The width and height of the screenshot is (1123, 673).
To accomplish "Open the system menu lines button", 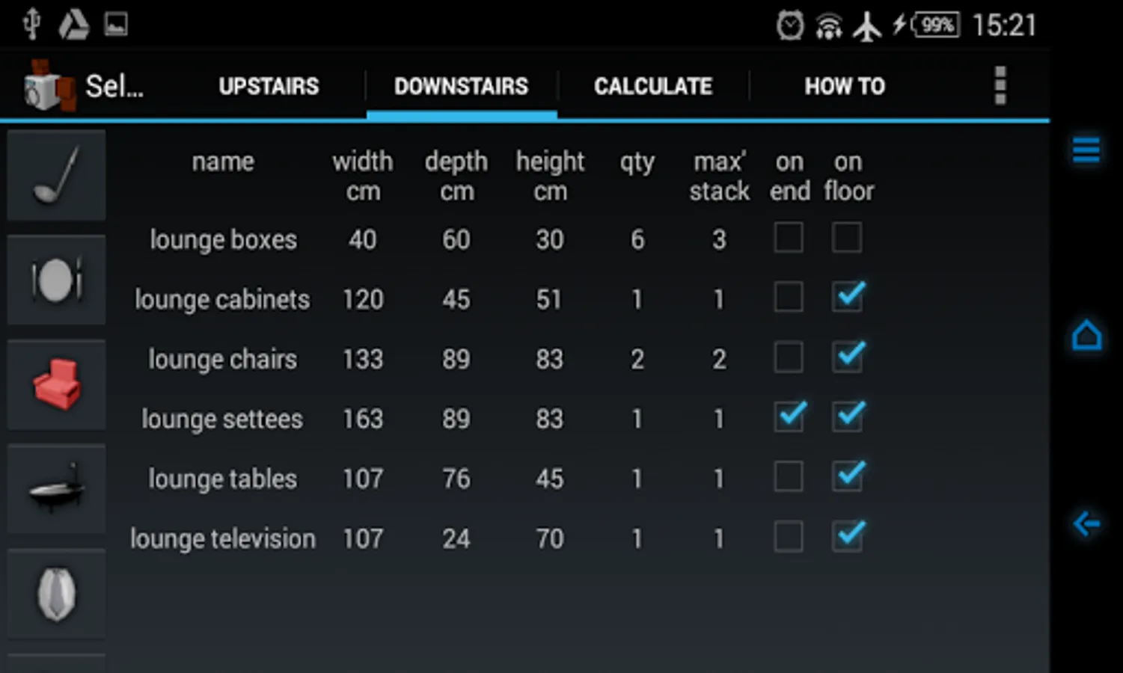I will 1086,150.
